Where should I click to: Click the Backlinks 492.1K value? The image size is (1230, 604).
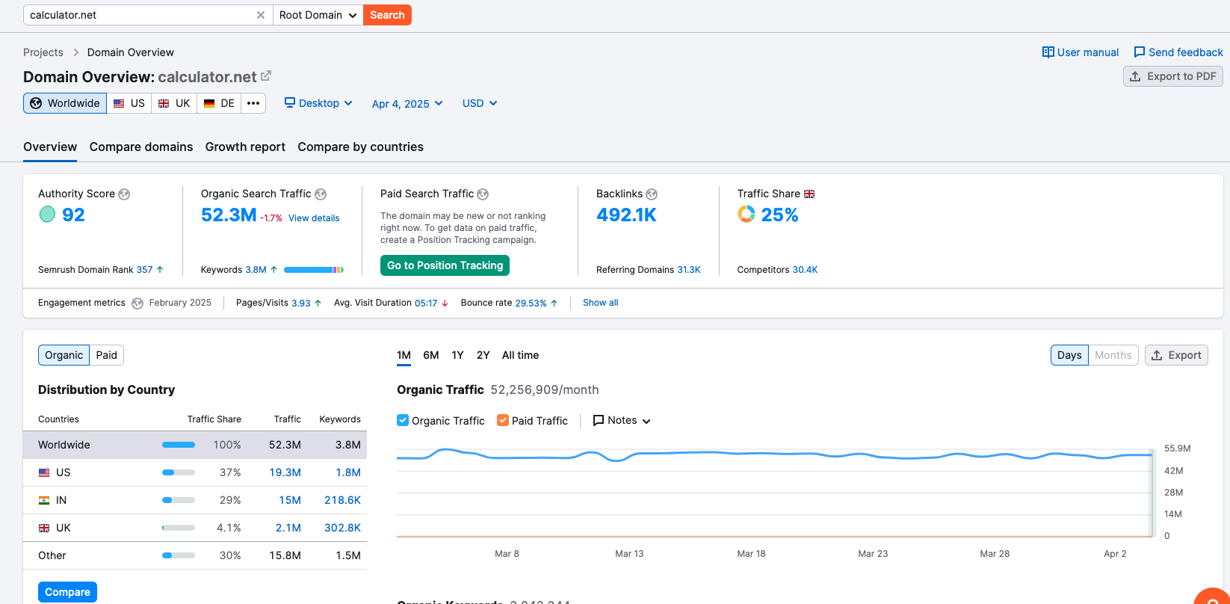click(626, 215)
